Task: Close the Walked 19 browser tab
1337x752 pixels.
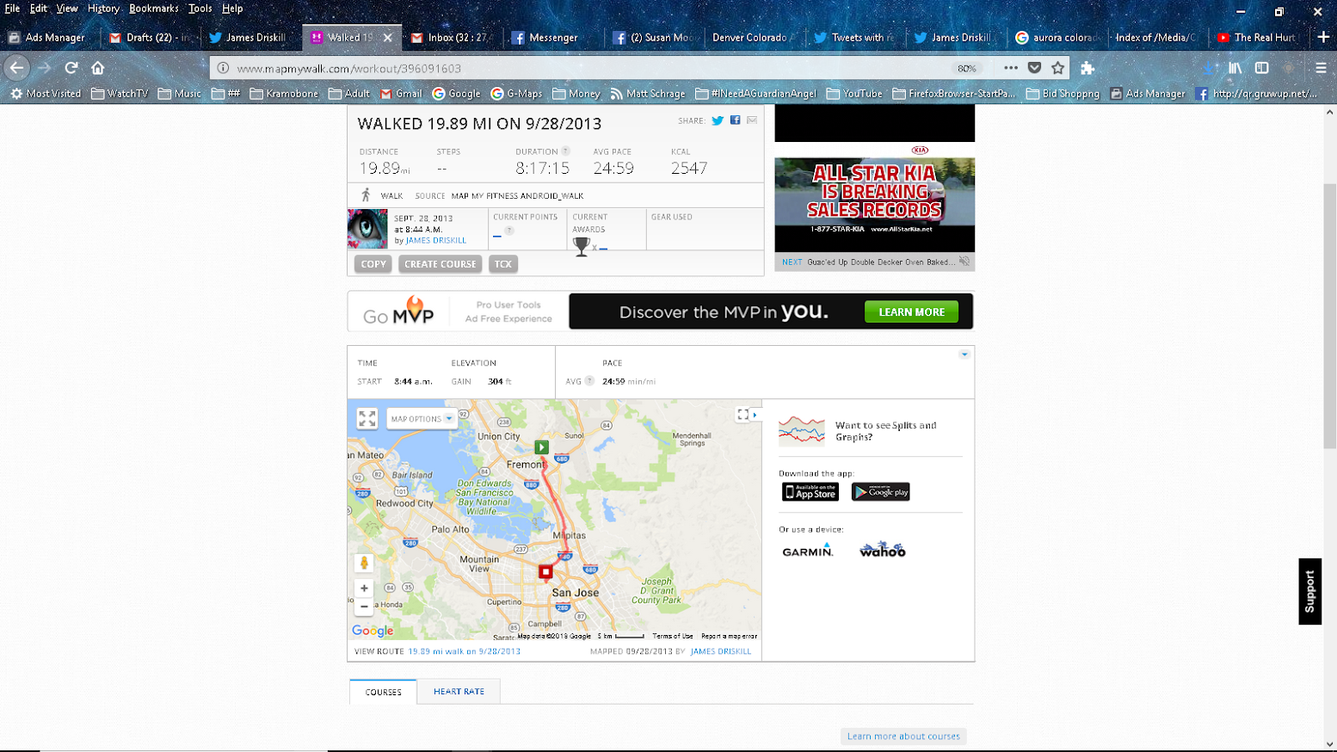Action: [x=388, y=37]
